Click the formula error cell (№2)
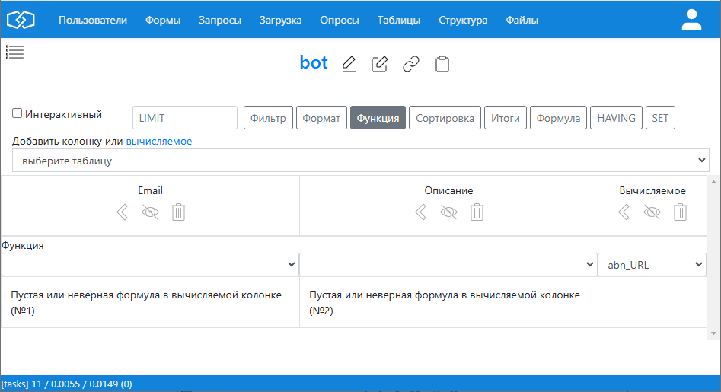721x392 pixels. 448,302
